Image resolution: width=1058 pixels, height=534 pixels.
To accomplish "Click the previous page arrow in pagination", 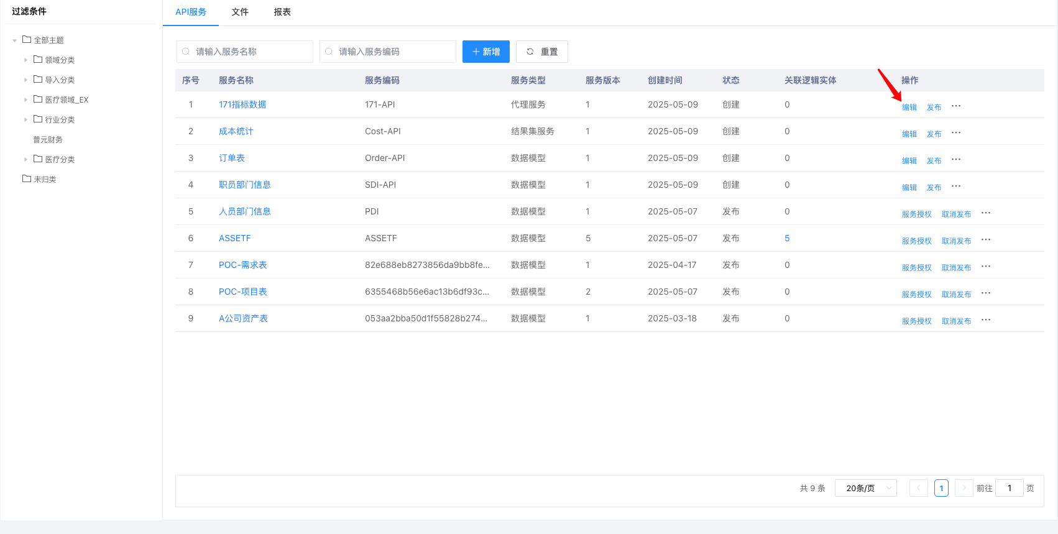I will (918, 488).
